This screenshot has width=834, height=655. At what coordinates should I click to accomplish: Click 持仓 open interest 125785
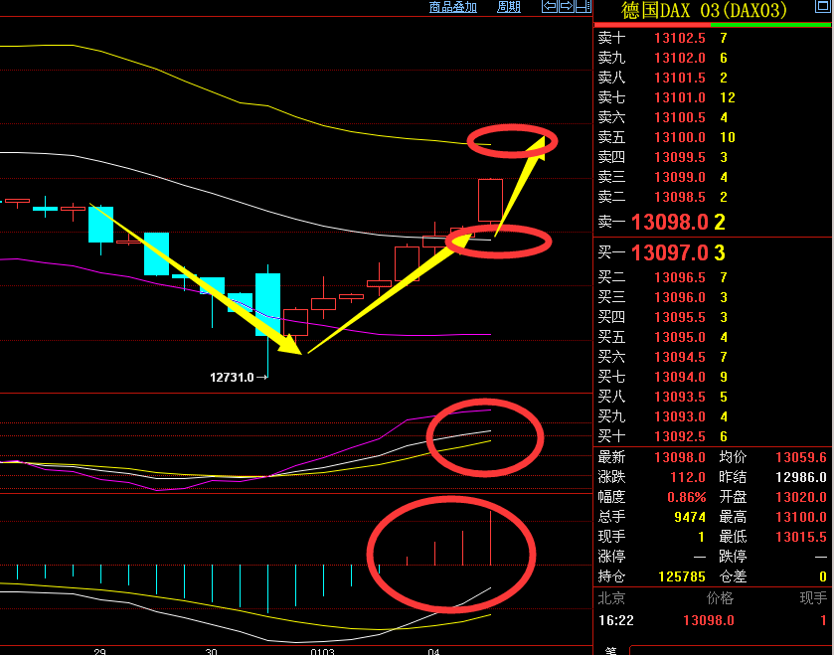pos(682,576)
